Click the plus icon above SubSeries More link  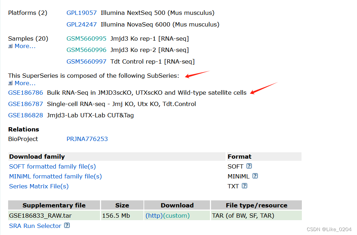click(x=11, y=83)
